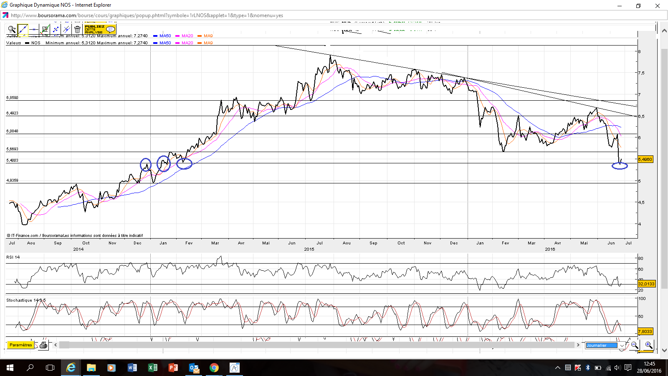Open Google Chrome from the taskbar
The width and height of the screenshot is (668, 376).
214,368
